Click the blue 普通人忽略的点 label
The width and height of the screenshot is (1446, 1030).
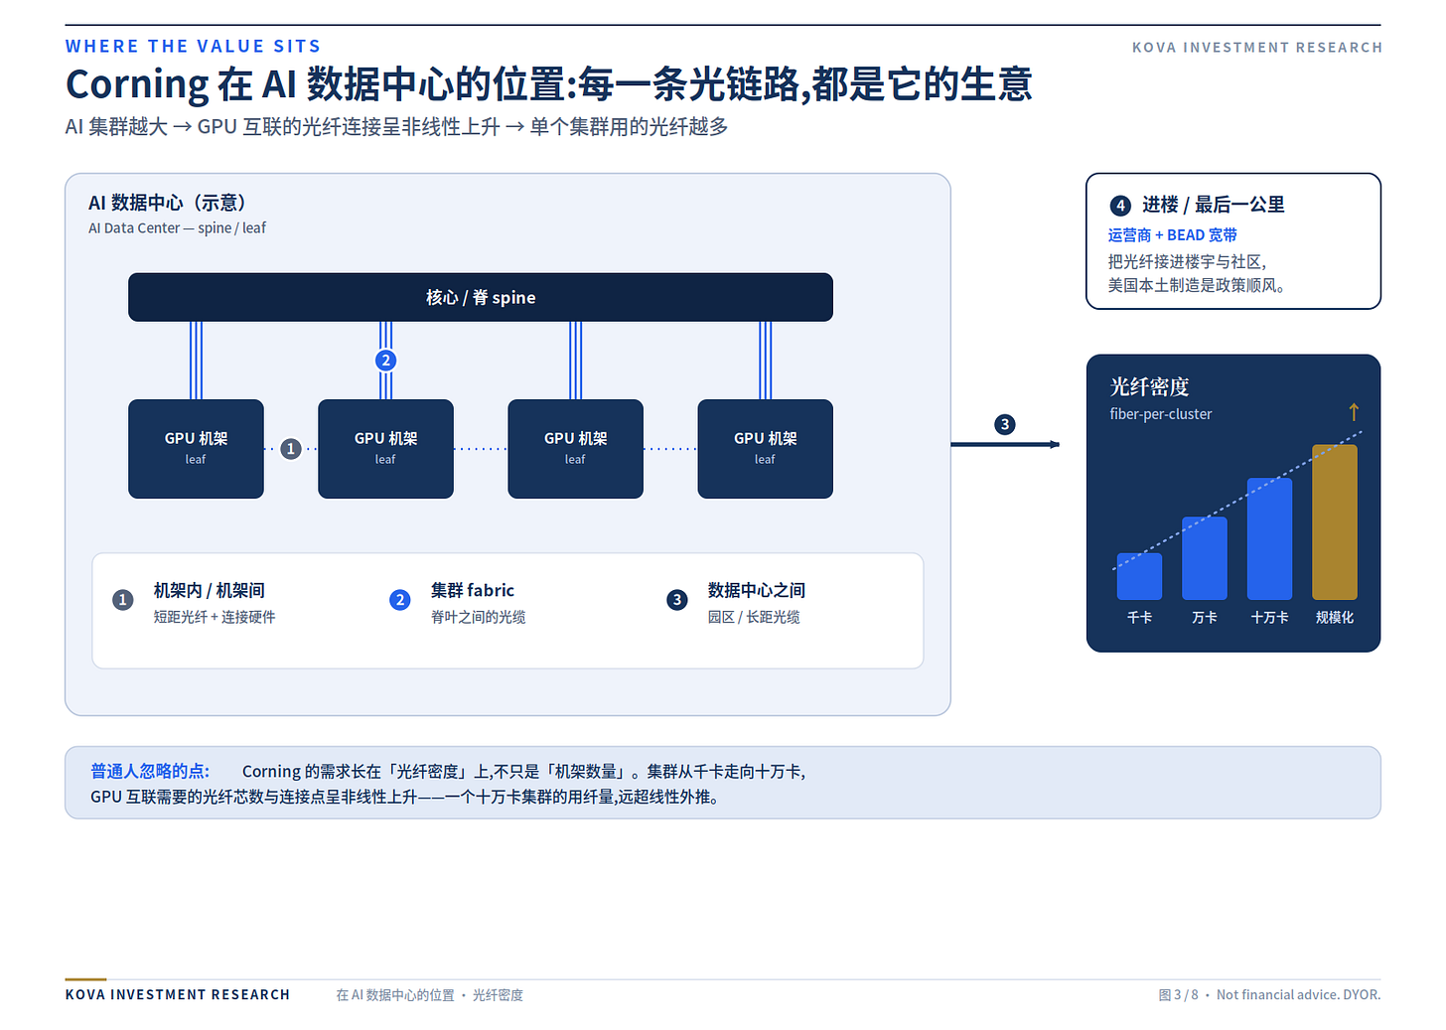150,771
